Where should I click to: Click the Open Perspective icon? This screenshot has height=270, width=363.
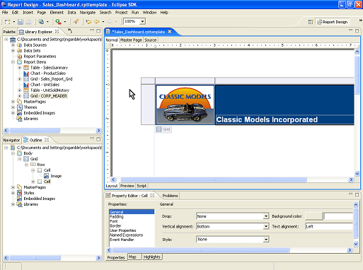pyautogui.click(x=311, y=22)
